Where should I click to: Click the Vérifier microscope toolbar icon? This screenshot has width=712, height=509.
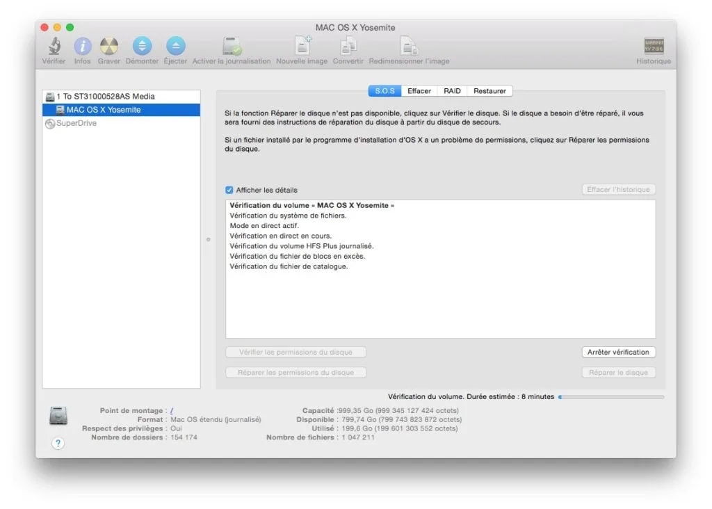[54, 46]
